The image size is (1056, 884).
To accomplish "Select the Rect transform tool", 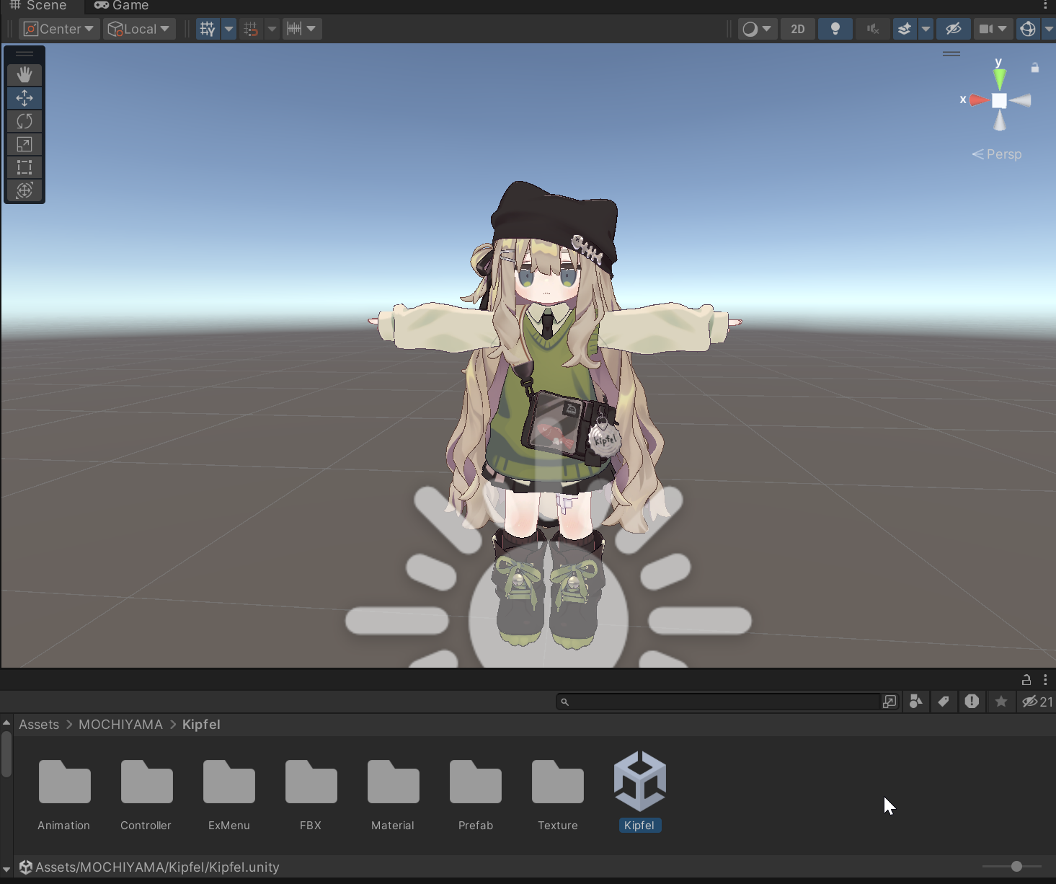I will (25, 167).
